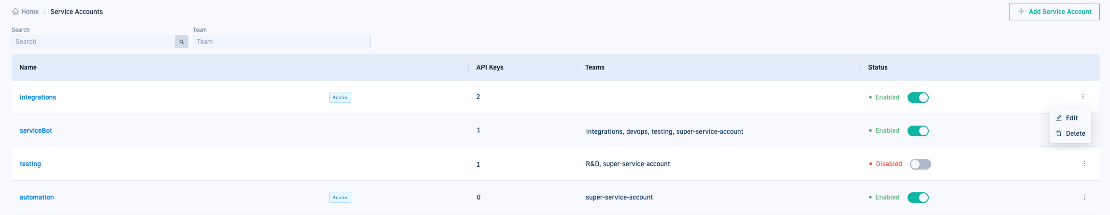Turn off the automation account toggle
This screenshot has width=1110, height=215.
[x=918, y=198]
